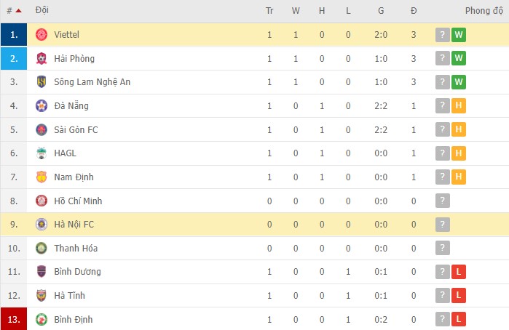Click the Đà Nẵng team crest
This screenshot has height=330, width=509.
pyautogui.click(x=42, y=106)
